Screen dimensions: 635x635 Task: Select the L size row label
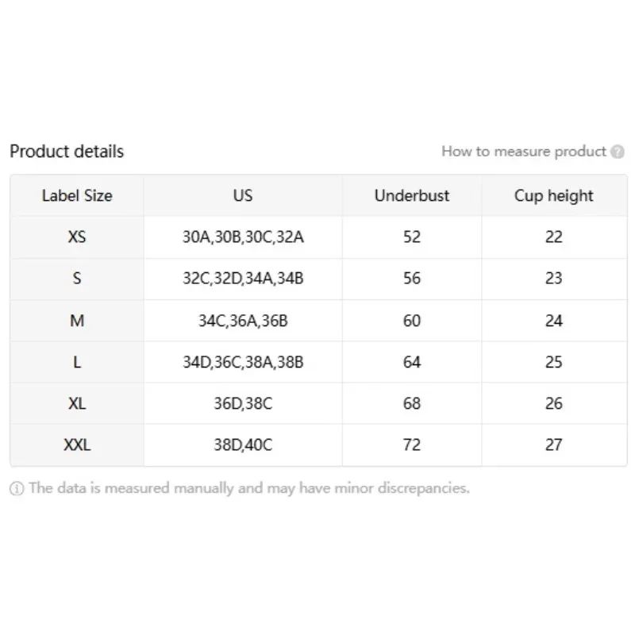pyautogui.click(x=77, y=362)
